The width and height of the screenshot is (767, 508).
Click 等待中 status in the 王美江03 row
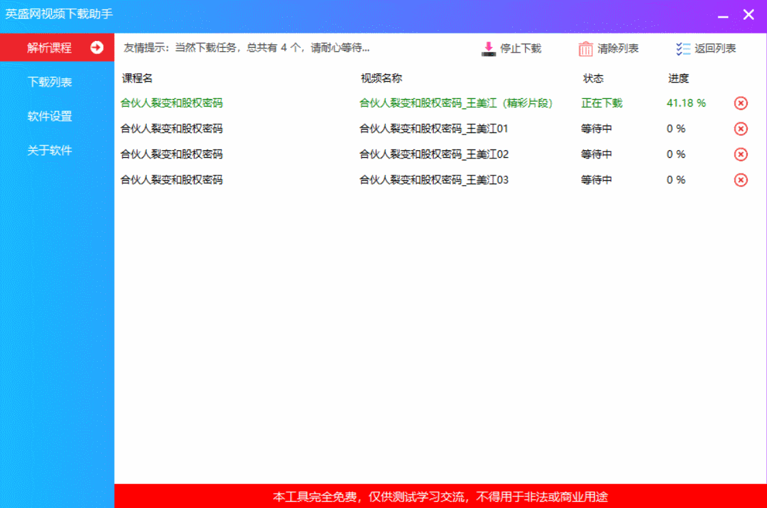point(596,180)
